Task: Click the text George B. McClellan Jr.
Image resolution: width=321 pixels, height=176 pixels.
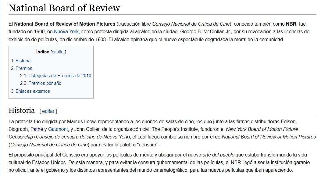Action: [x=205, y=31]
